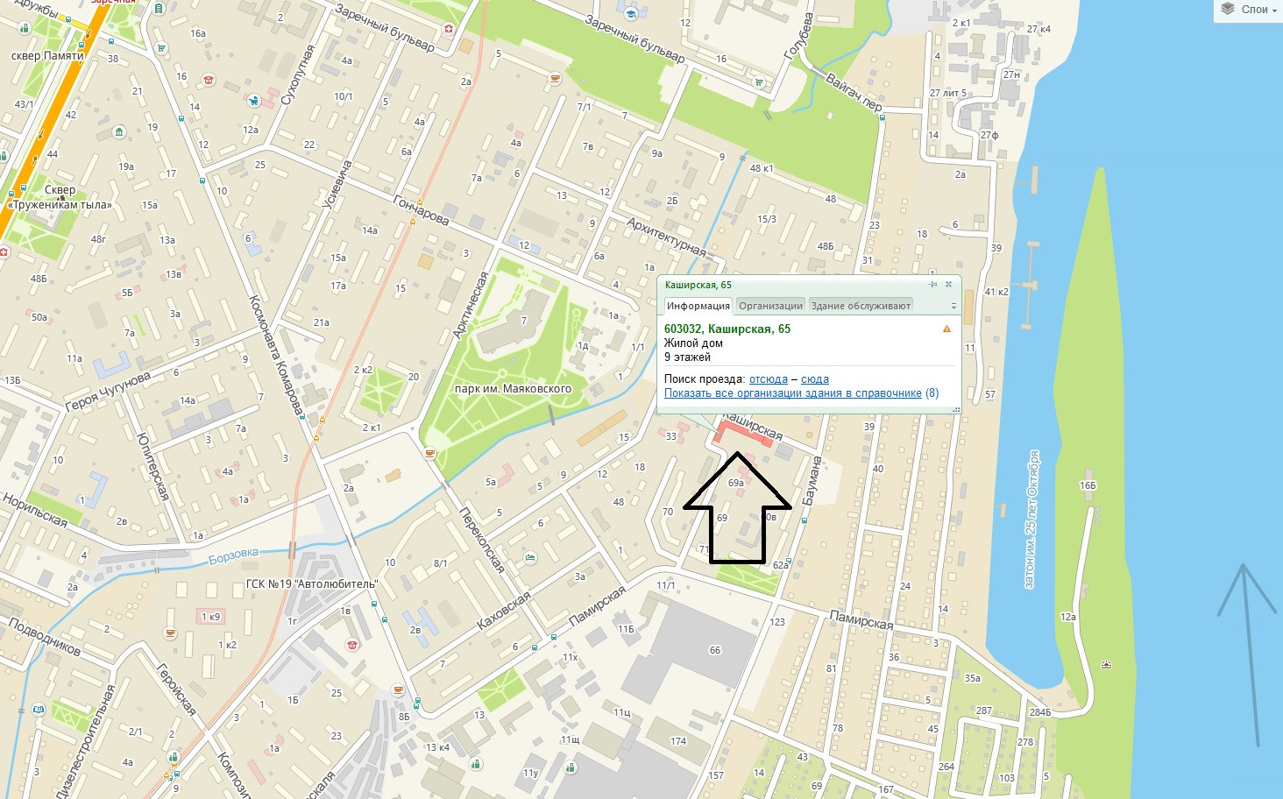1283x799 pixels.
Task: Click the сюда route link
Action: point(815,379)
